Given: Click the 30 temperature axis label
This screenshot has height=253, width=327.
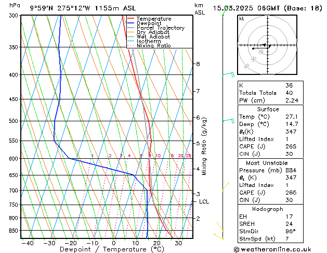Looking at the screenshot, I should (x=178, y=243).
